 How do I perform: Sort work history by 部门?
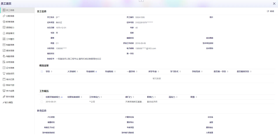(133, 97)
